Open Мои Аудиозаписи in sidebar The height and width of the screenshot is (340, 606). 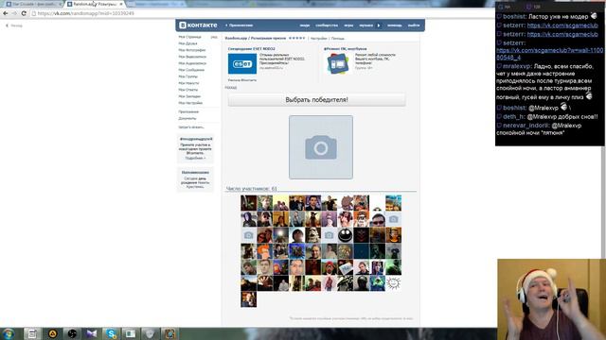point(192,63)
